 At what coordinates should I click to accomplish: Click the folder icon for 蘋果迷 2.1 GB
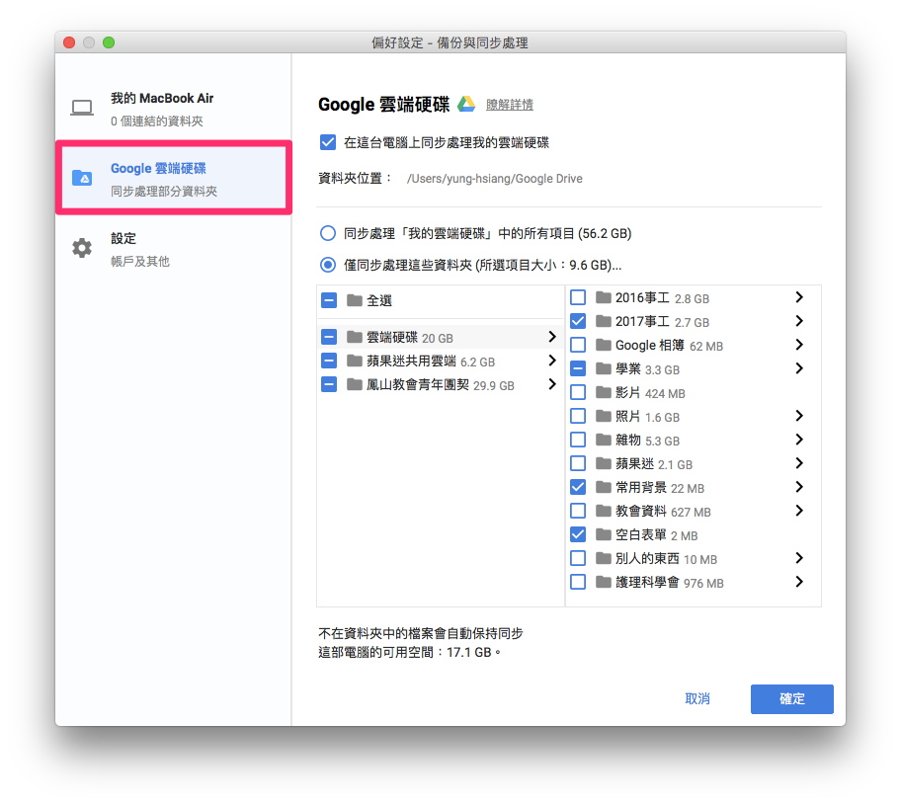pos(604,463)
